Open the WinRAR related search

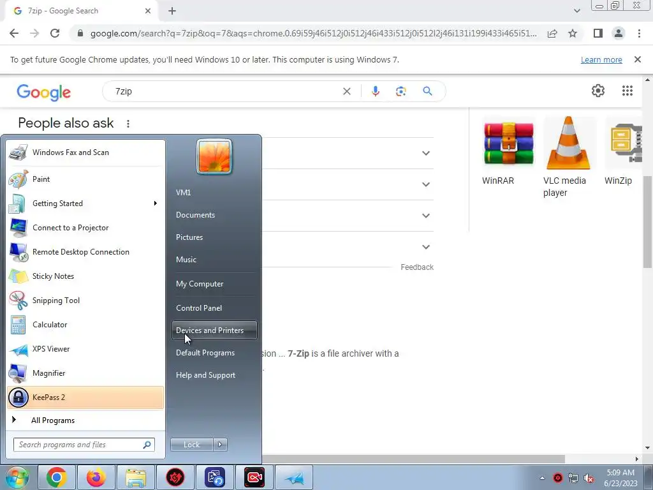coord(508,151)
